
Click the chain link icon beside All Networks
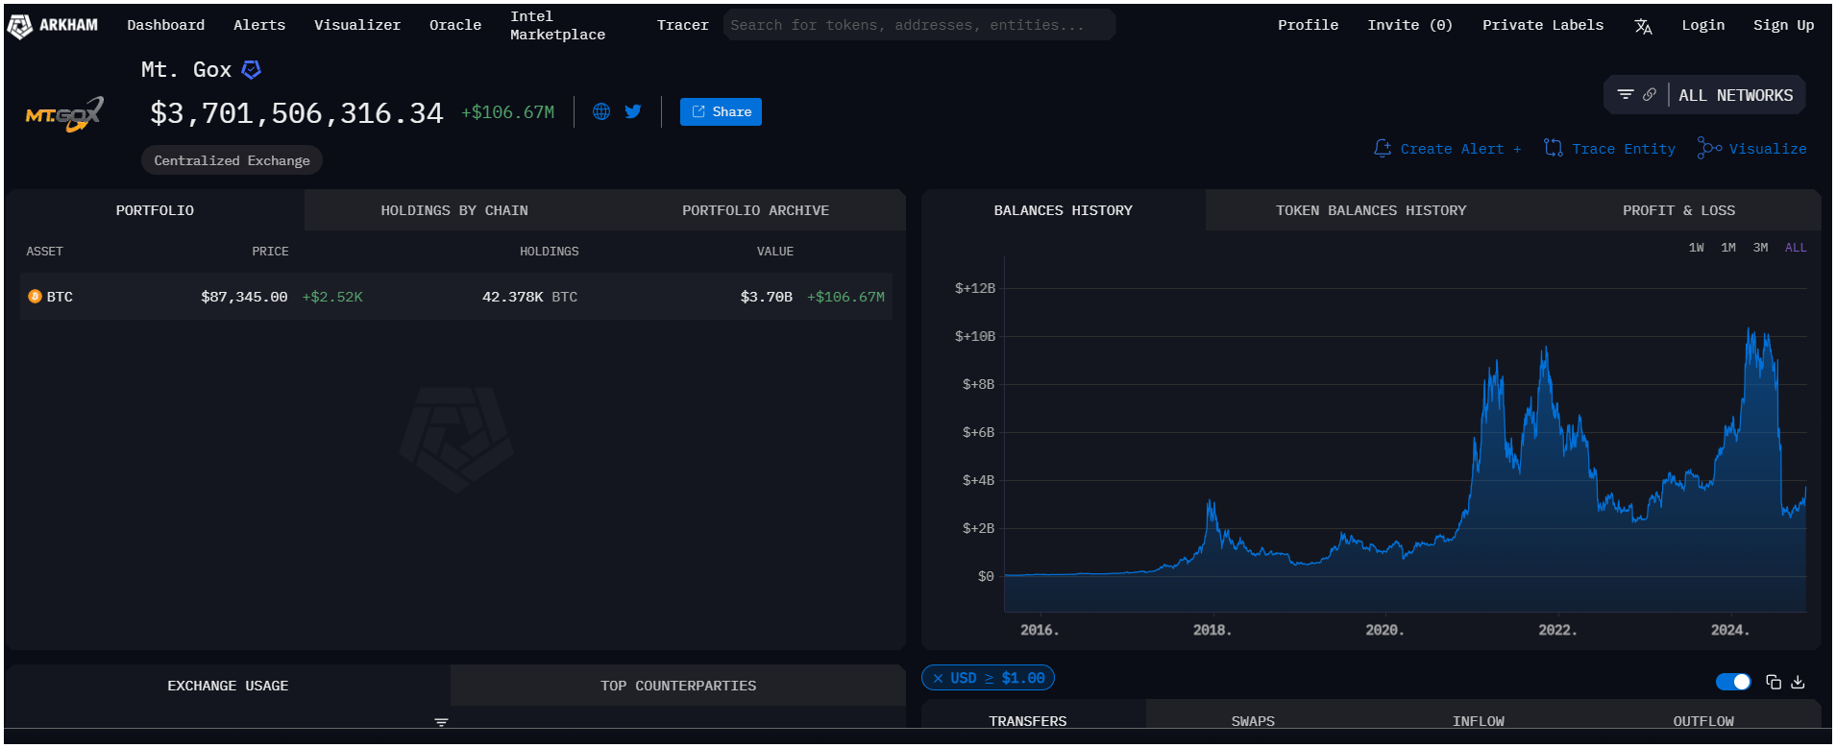tap(1650, 94)
